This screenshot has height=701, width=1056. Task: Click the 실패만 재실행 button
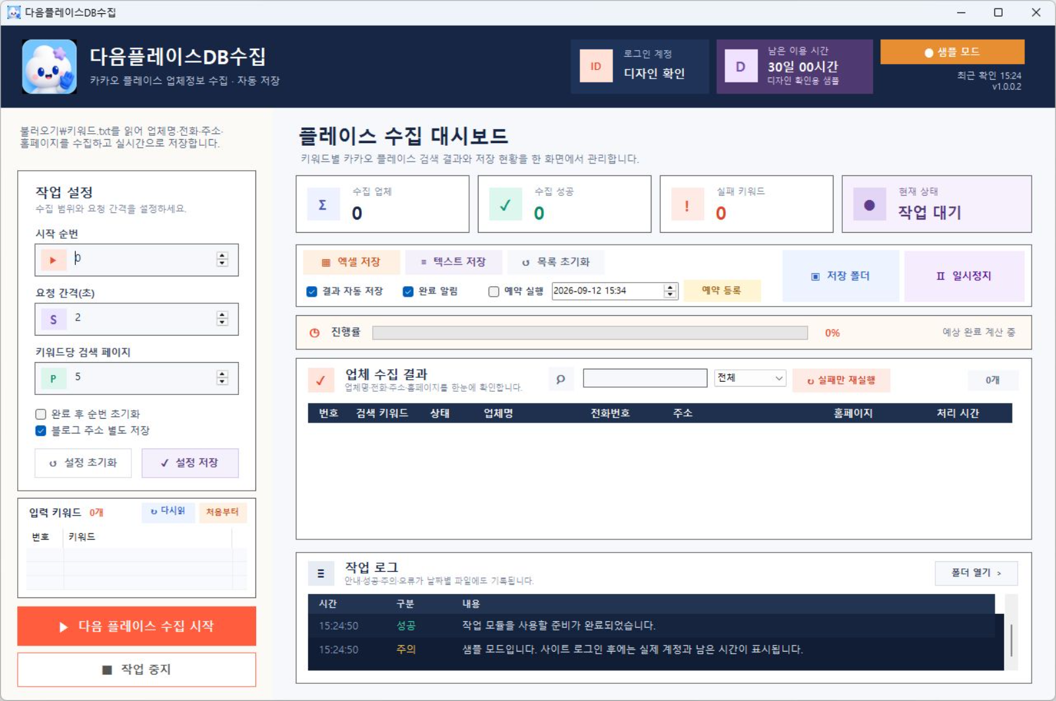click(841, 380)
